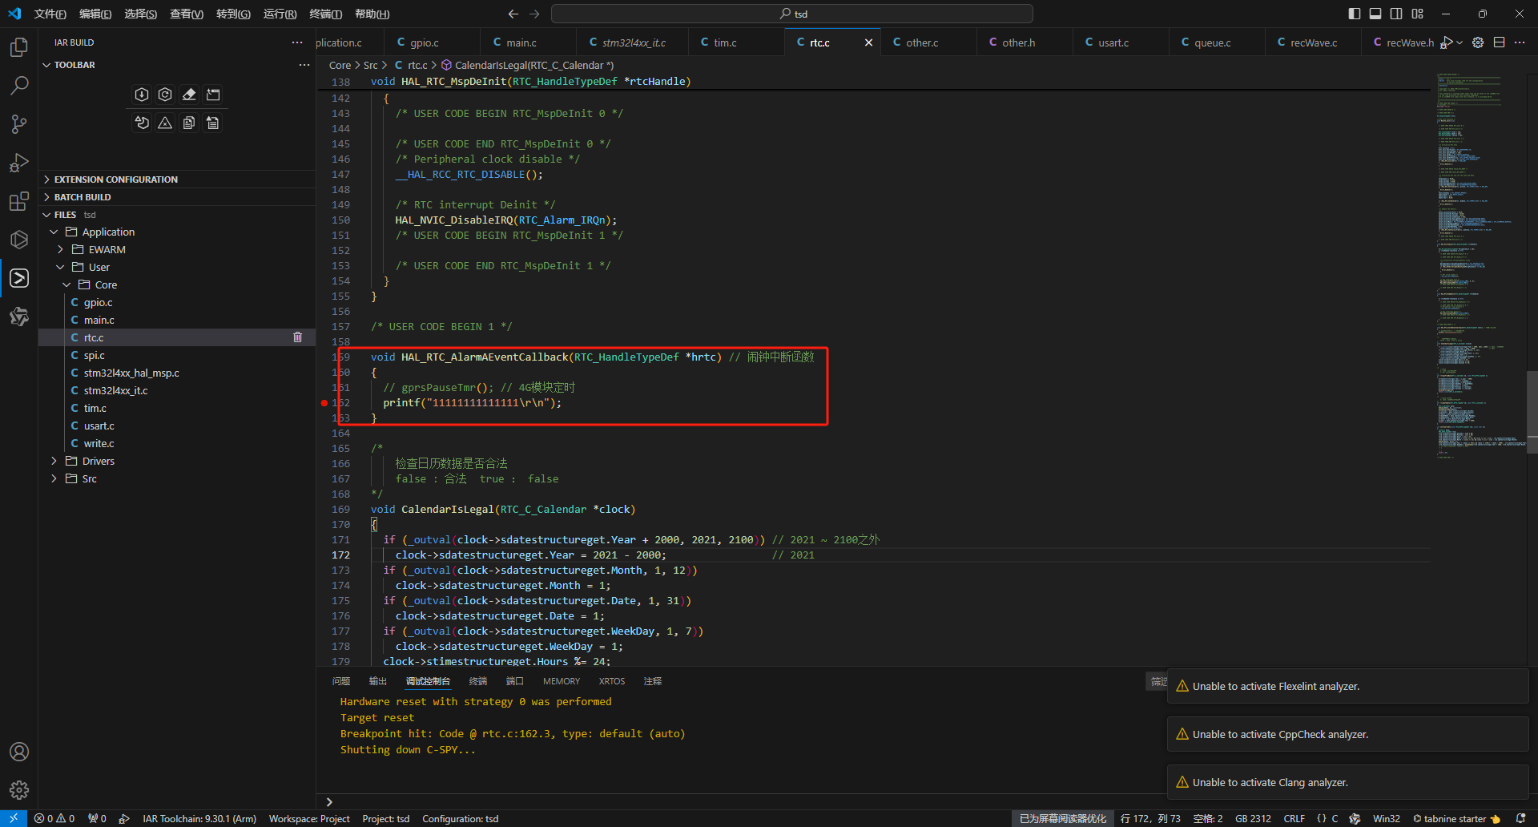Click the IAR build project (download) toolbar icon
This screenshot has width=1538, height=827.
pyautogui.click(x=142, y=95)
